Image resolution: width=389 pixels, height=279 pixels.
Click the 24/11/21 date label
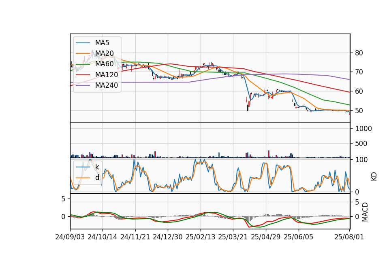pyautogui.click(x=135, y=237)
